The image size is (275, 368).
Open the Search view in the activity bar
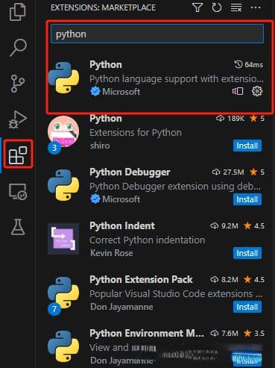pos(18,47)
